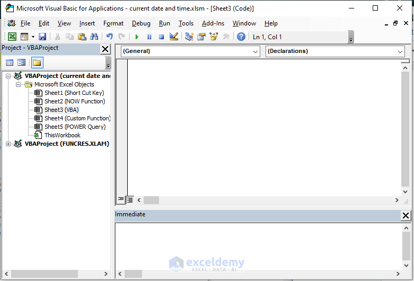Select Sheet3 (VBA) tree item

(x=61, y=110)
